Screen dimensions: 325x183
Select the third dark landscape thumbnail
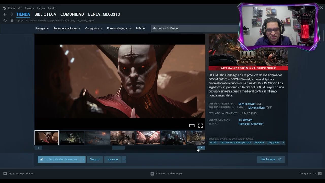tap(97, 138)
